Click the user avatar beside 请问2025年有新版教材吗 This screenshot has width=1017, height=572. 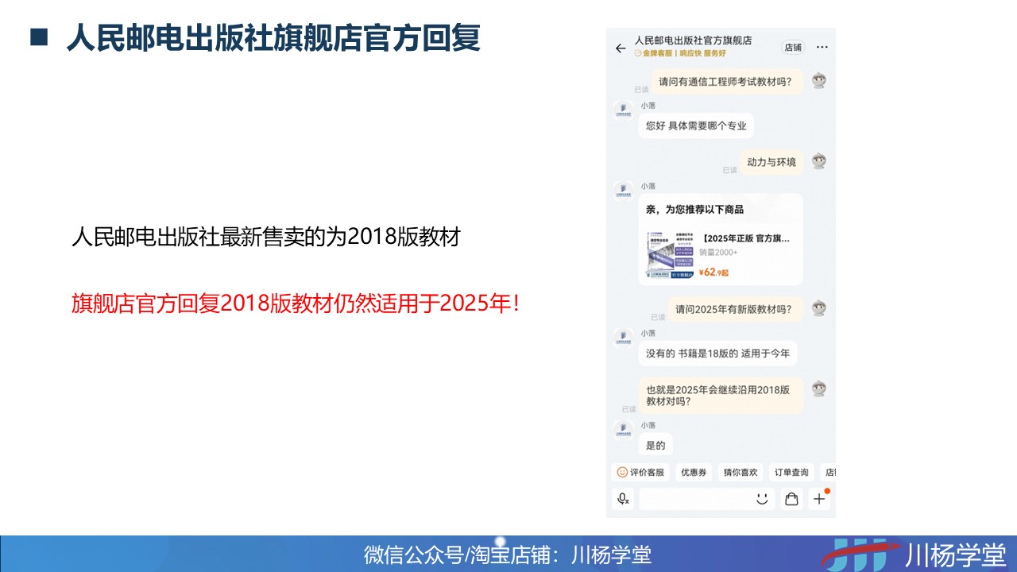[x=819, y=308]
